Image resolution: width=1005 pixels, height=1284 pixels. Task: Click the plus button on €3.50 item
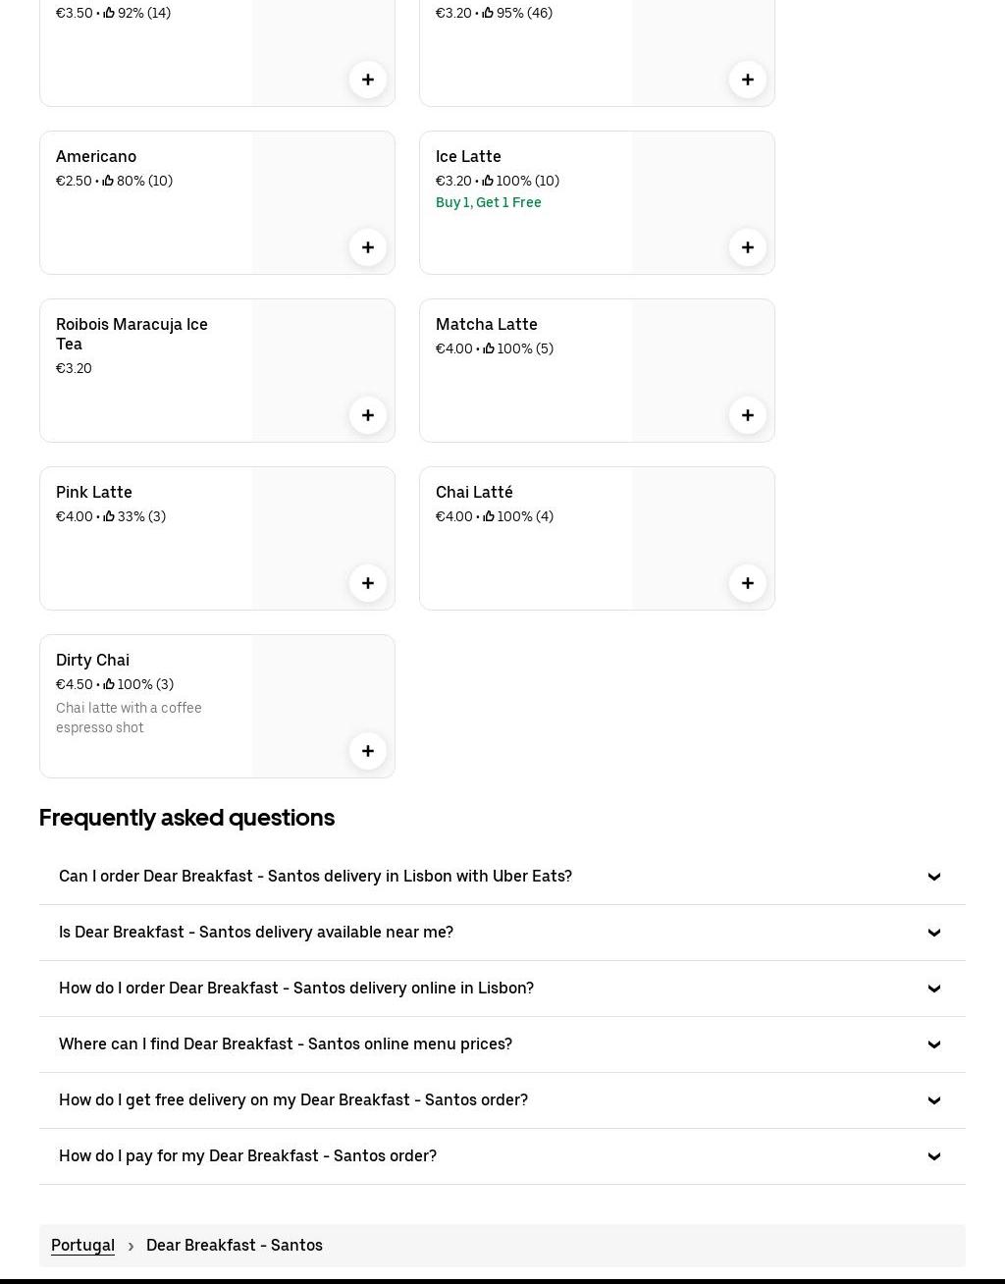point(368,80)
